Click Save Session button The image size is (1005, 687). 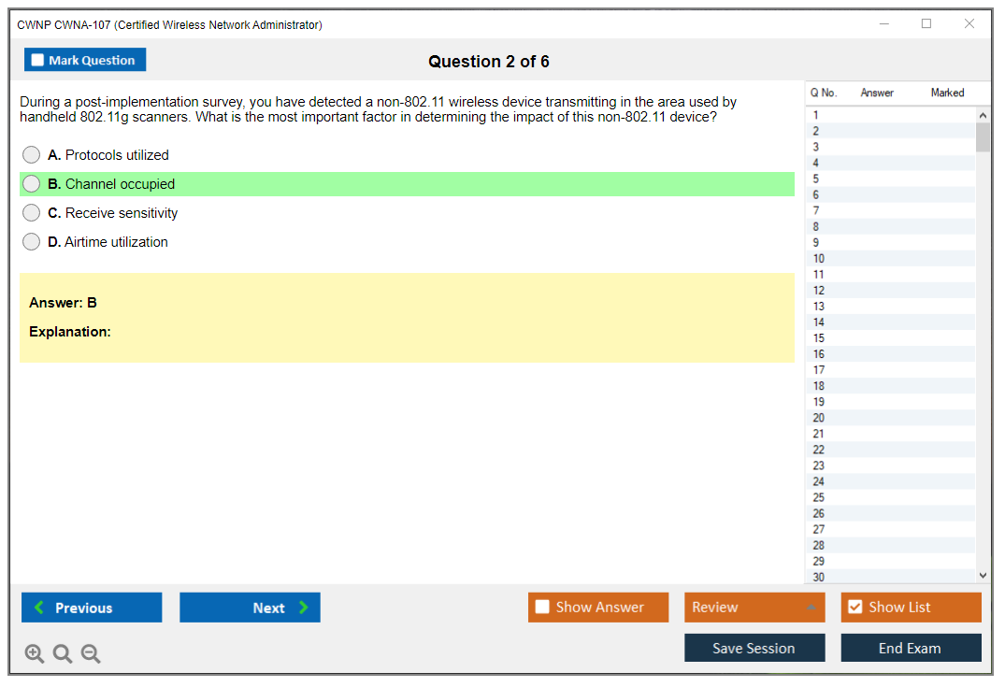click(754, 648)
